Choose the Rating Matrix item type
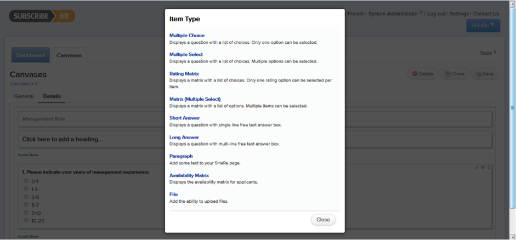The image size is (516, 240). click(184, 73)
